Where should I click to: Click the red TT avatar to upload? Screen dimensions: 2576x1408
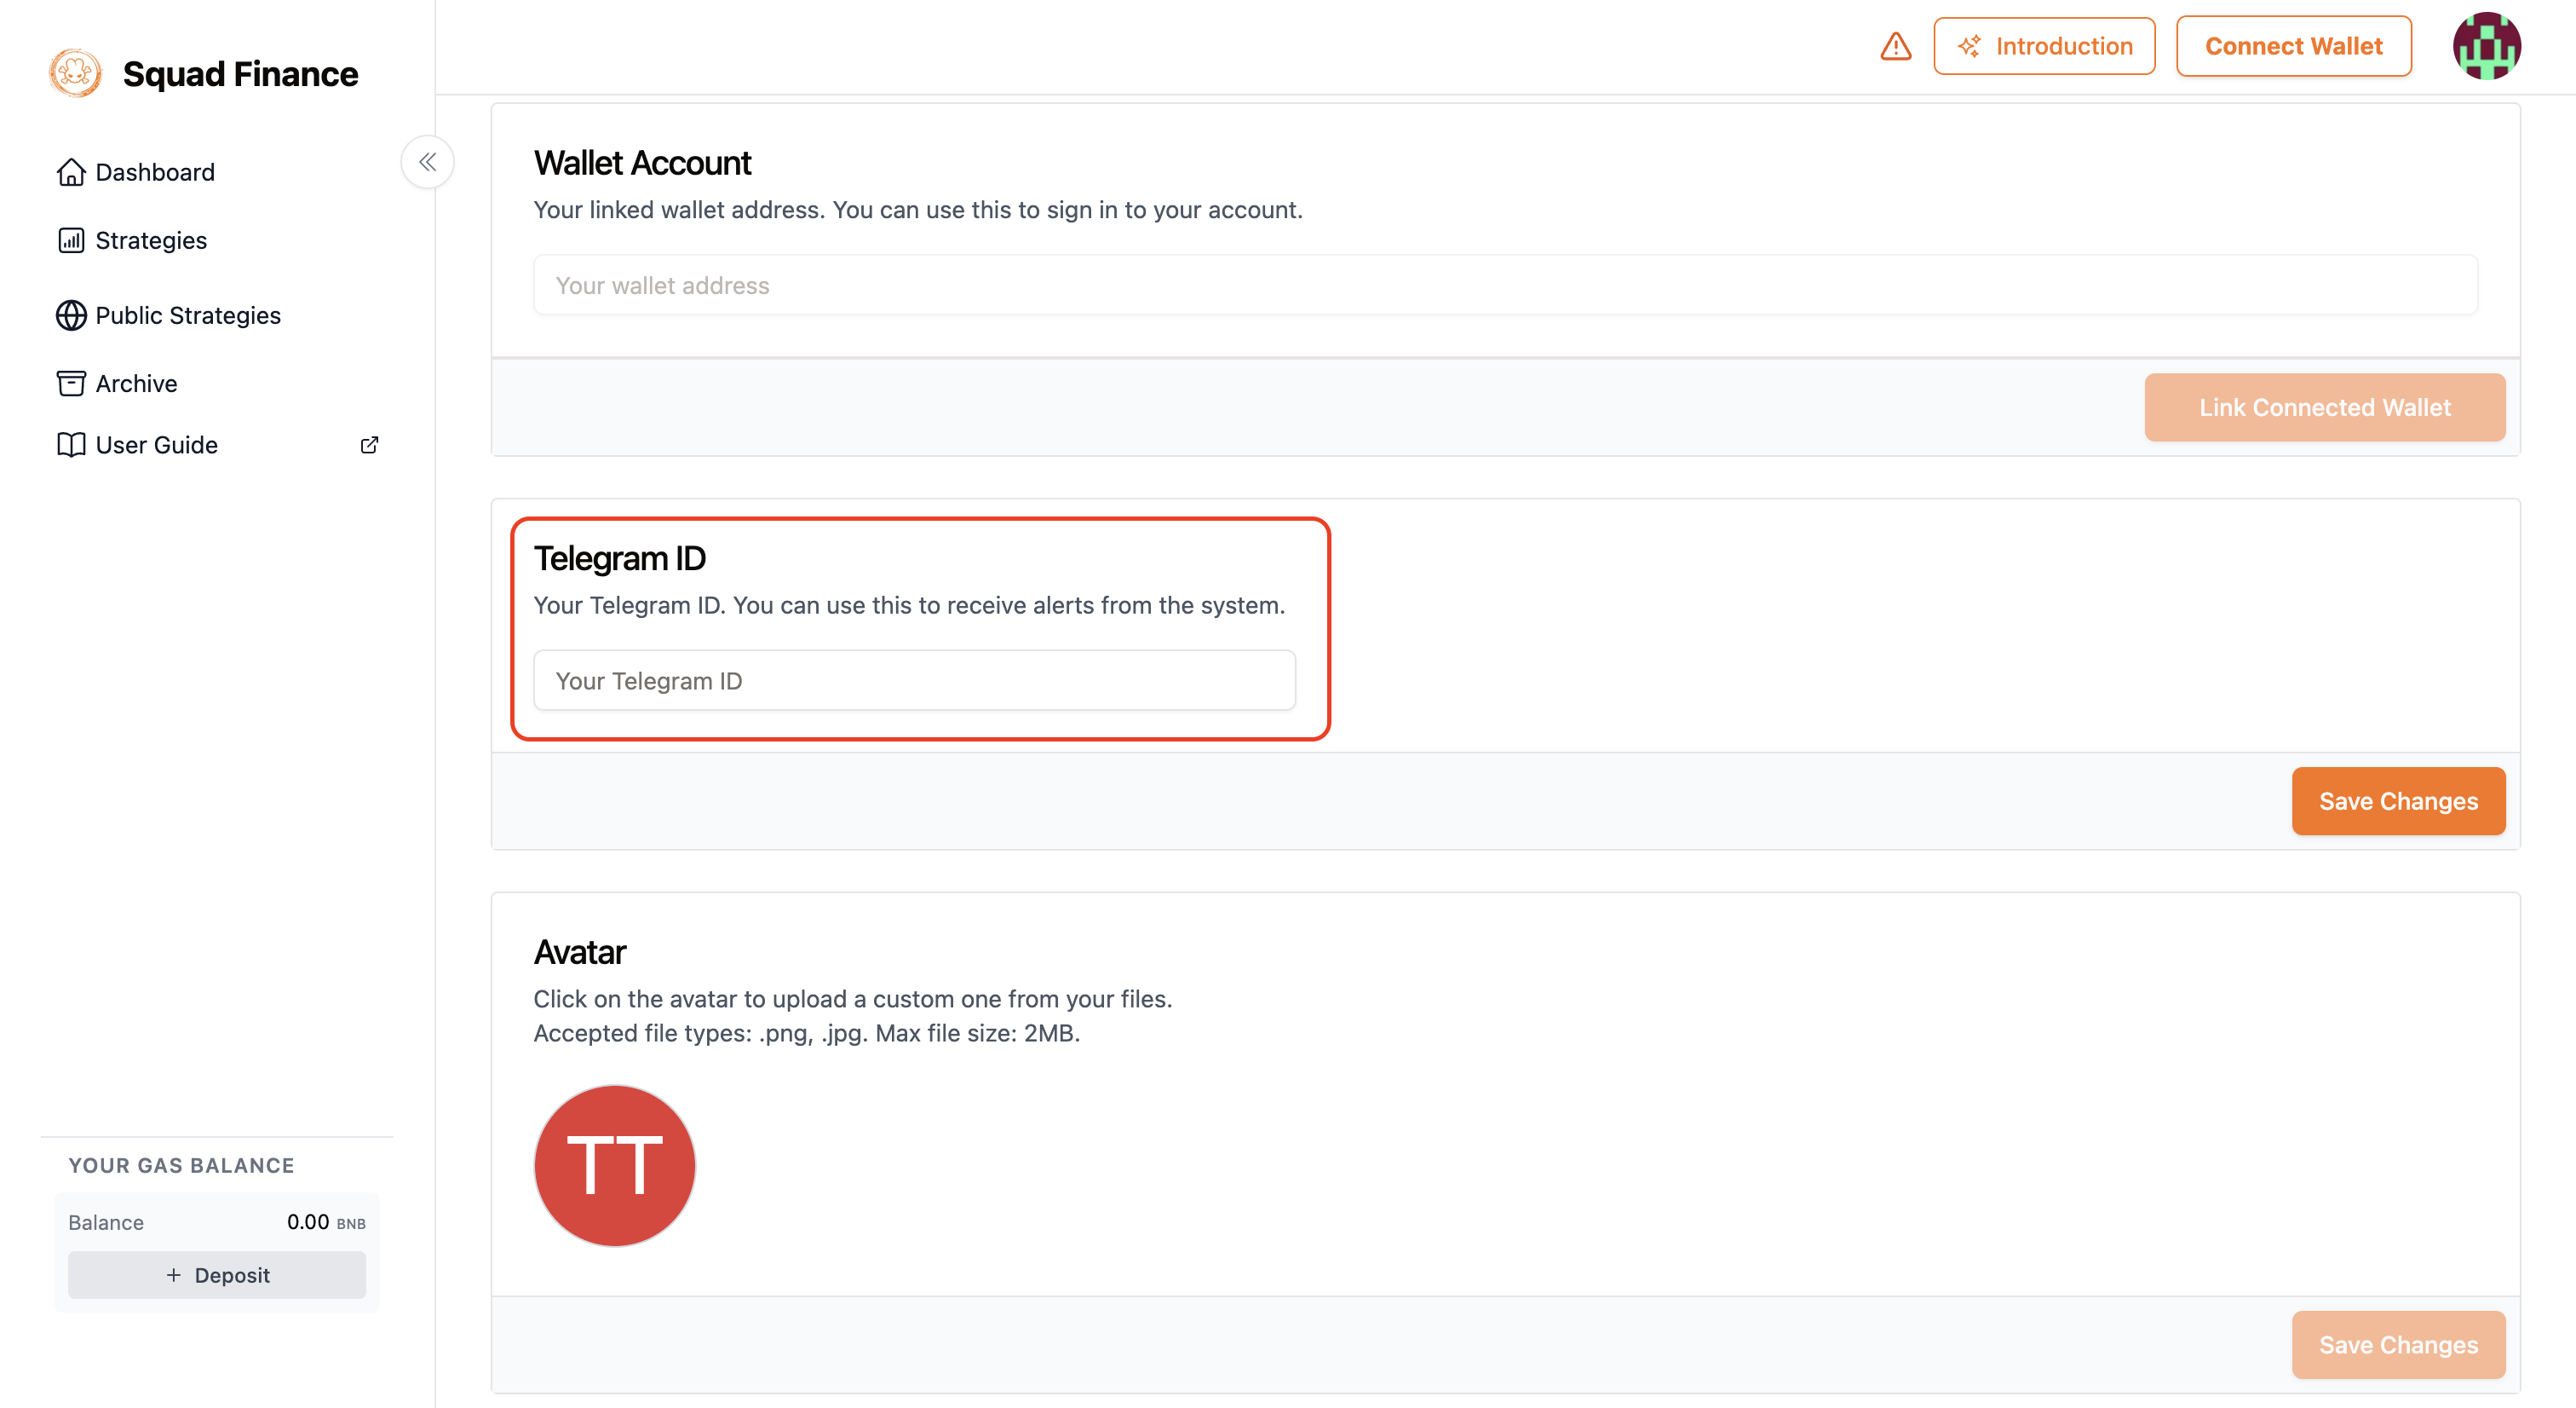614,1166
